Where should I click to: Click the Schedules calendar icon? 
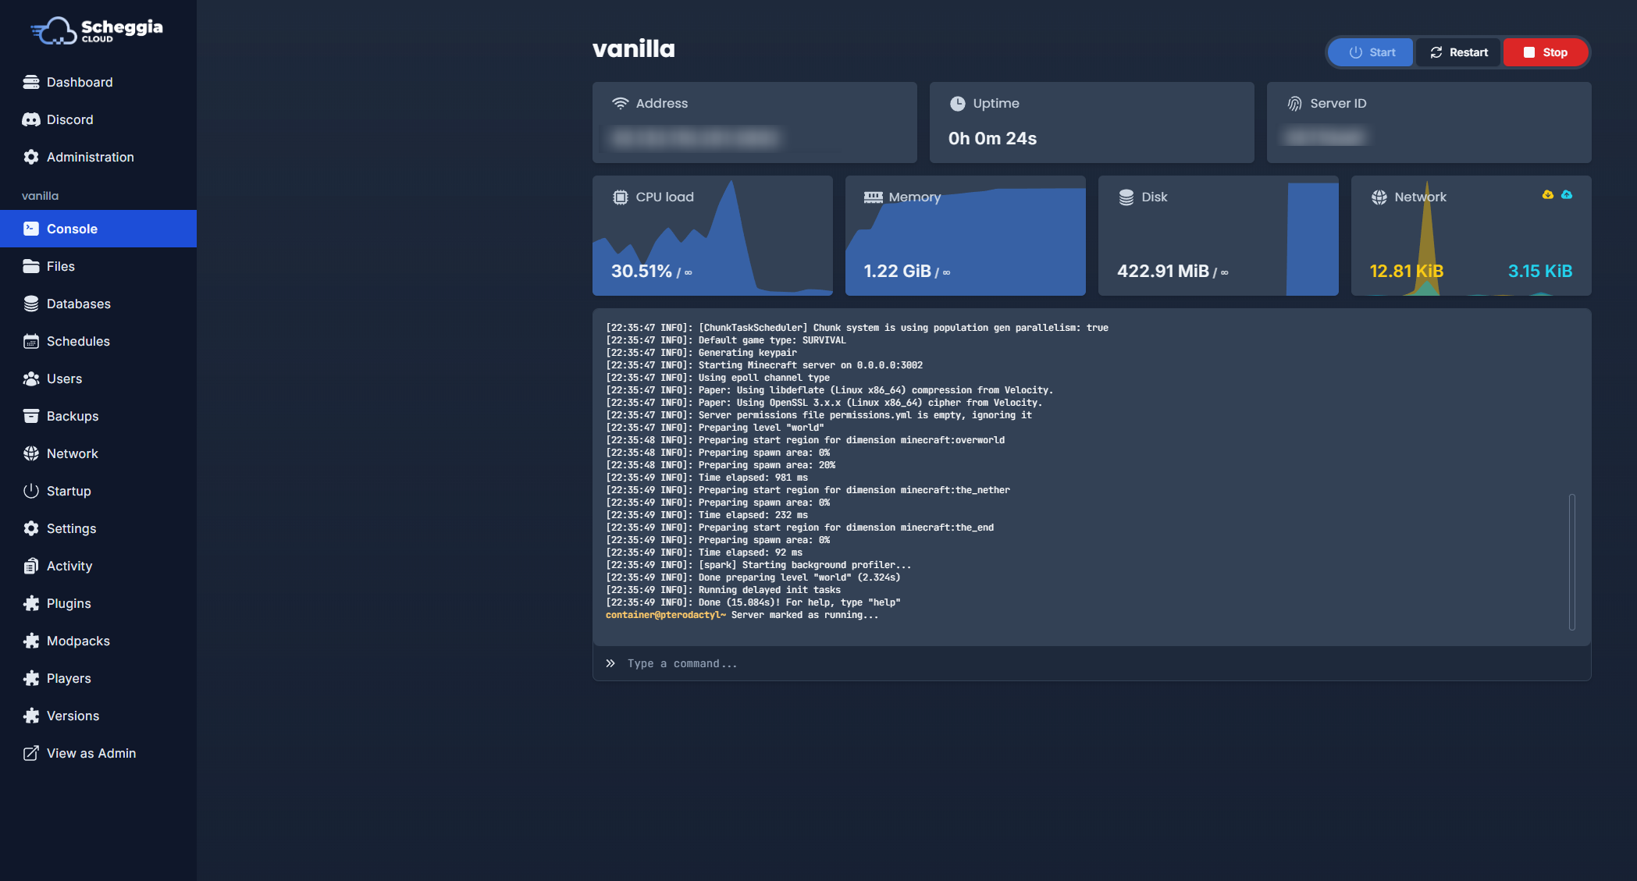(31, 341)
